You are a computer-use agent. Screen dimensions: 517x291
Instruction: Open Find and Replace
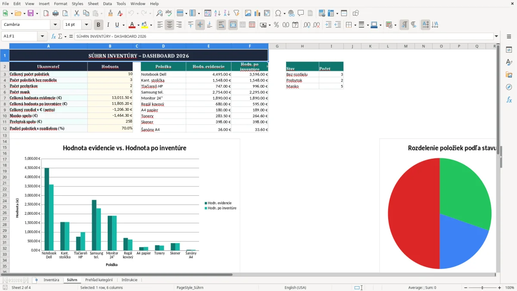[x=159, y=13]
